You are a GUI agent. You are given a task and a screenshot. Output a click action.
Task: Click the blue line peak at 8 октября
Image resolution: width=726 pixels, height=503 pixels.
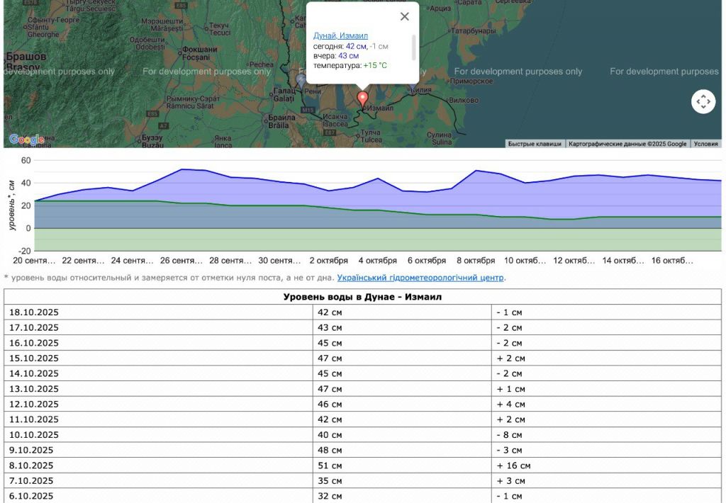click(x=476, y=171)
